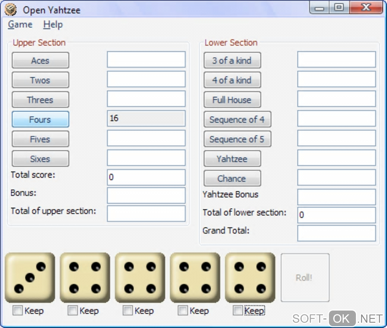Click the third die showing four

point(140,278)
